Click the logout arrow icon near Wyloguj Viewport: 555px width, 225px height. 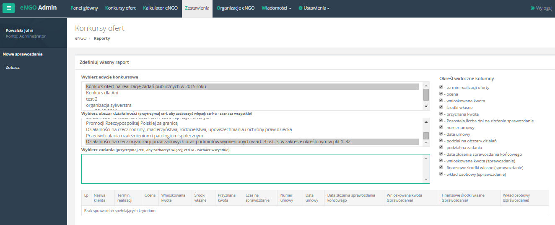tap(532, 8)
